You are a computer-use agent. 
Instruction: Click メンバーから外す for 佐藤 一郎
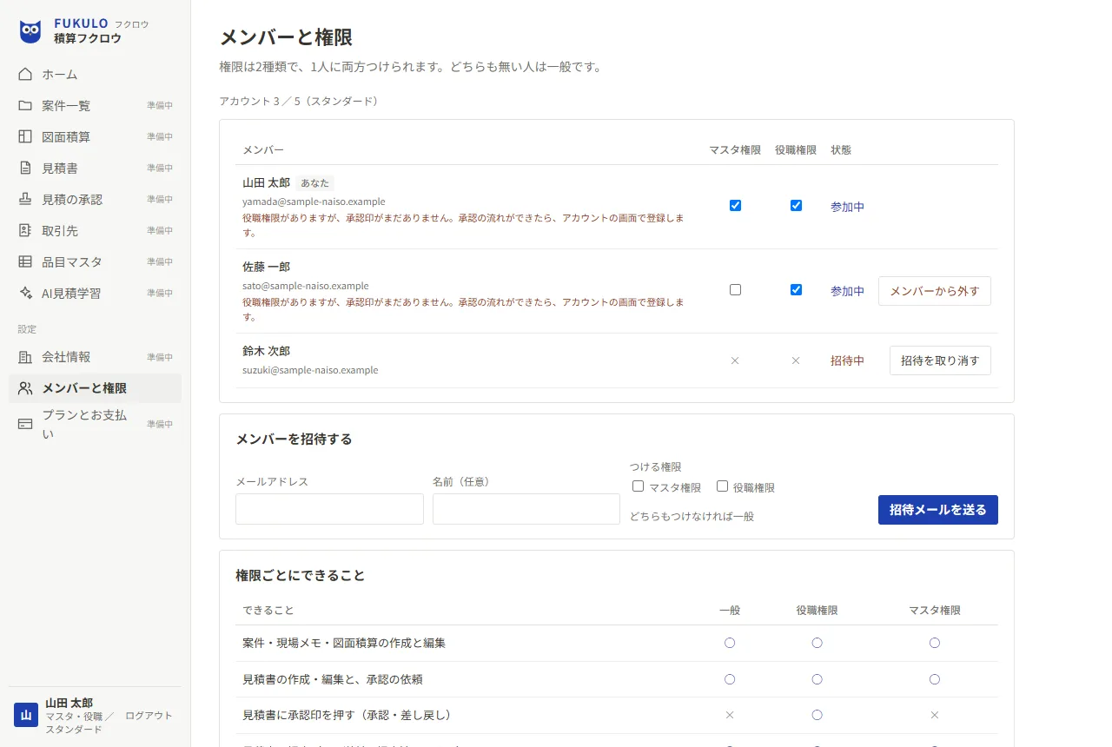coord(934,291)
